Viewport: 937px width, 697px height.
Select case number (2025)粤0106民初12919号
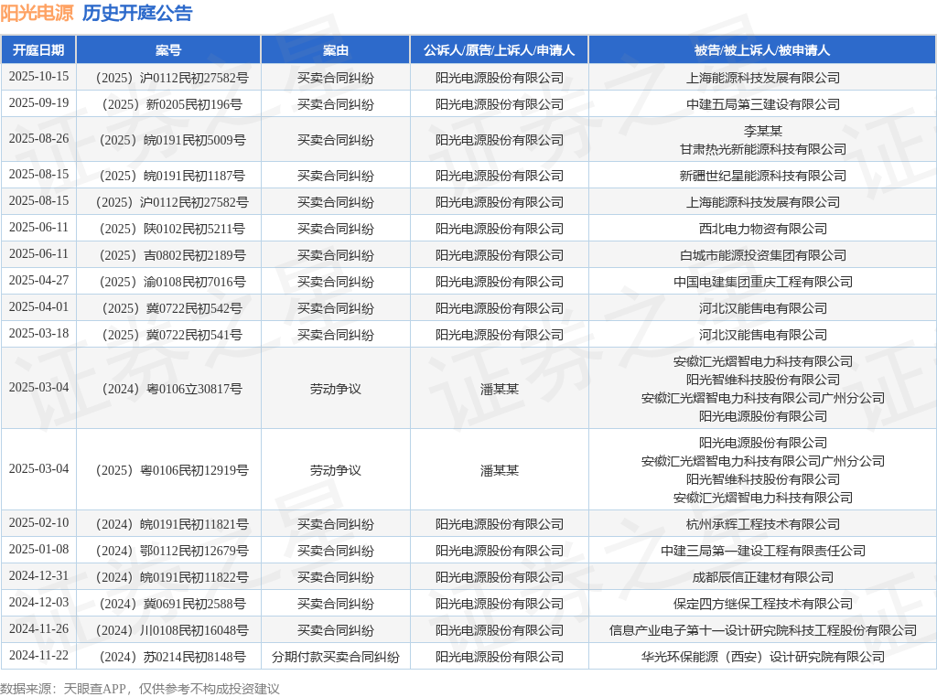tap(172, 471)
